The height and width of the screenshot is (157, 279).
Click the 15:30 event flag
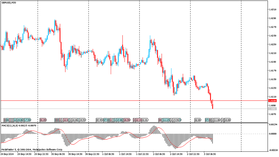point(176,120)
